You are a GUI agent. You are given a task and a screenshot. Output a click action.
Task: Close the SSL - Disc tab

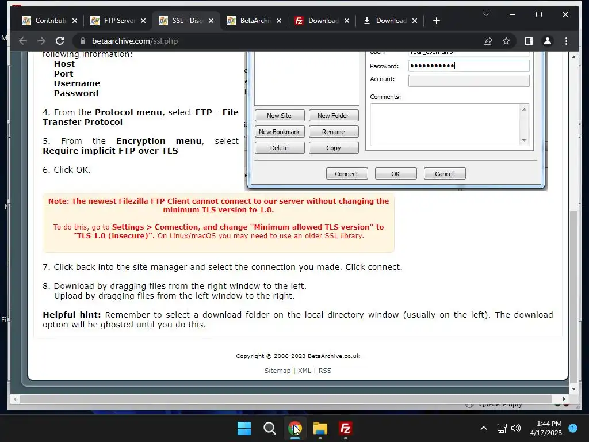[x=211, y=21]
